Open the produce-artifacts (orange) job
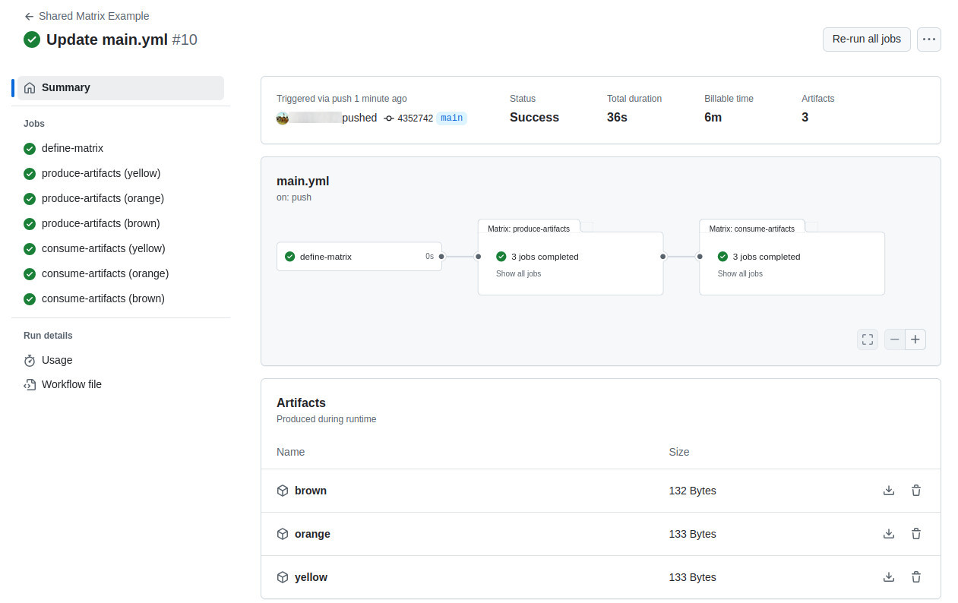This screenshot has width=958, height=603. coord(103,198)
